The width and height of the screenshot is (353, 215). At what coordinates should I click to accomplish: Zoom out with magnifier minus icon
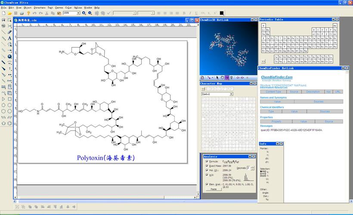tap(90, 13)
